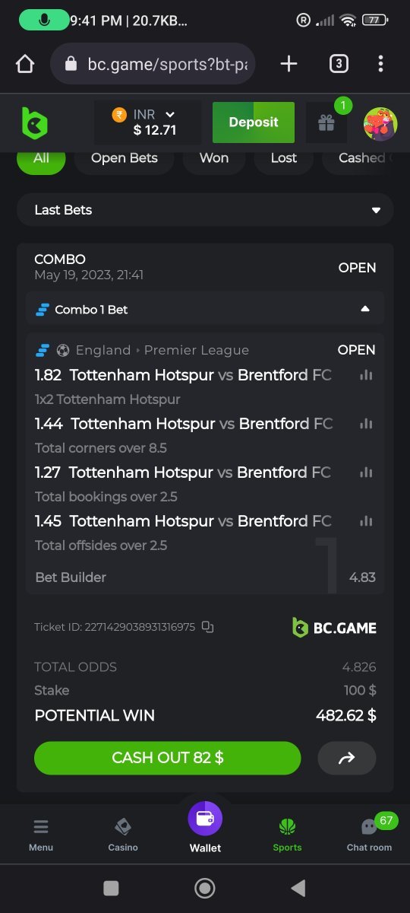Cash out the bet for 82 $

tap(168, 758)
